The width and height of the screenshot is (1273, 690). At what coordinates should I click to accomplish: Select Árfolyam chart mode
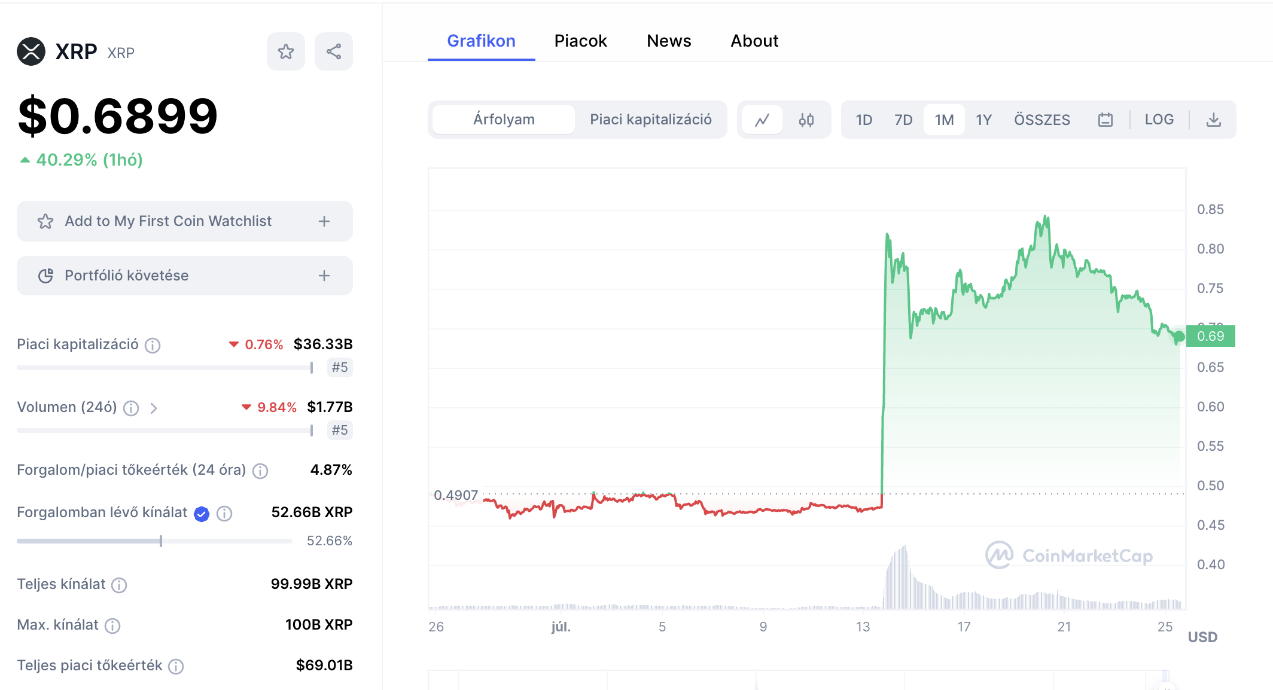504,120
